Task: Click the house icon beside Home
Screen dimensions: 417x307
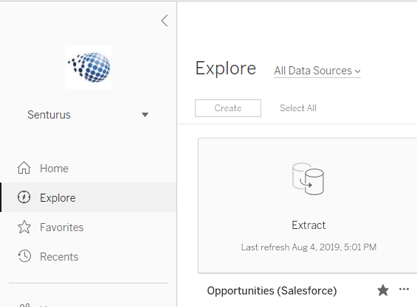Action: click(24, 168)
